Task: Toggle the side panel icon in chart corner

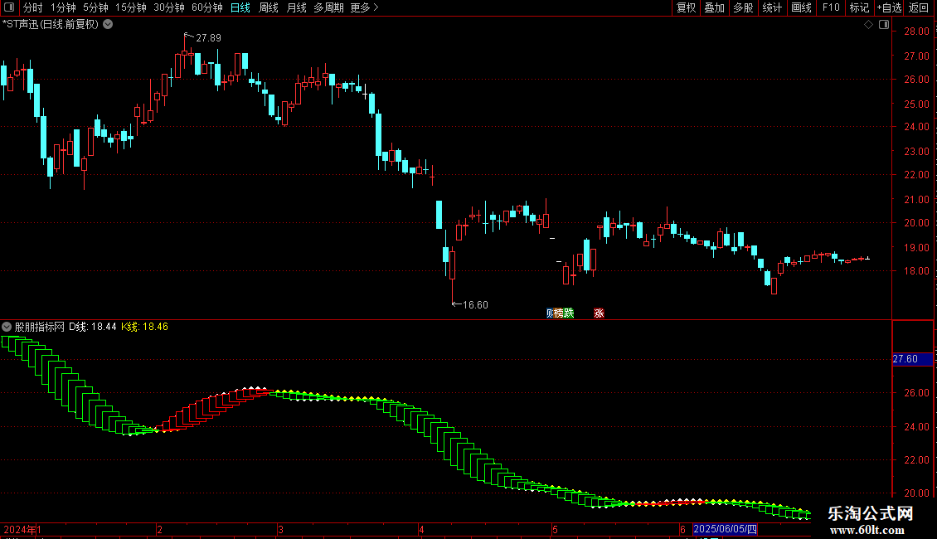Action: pyautogui.click(x=885, y=25)
